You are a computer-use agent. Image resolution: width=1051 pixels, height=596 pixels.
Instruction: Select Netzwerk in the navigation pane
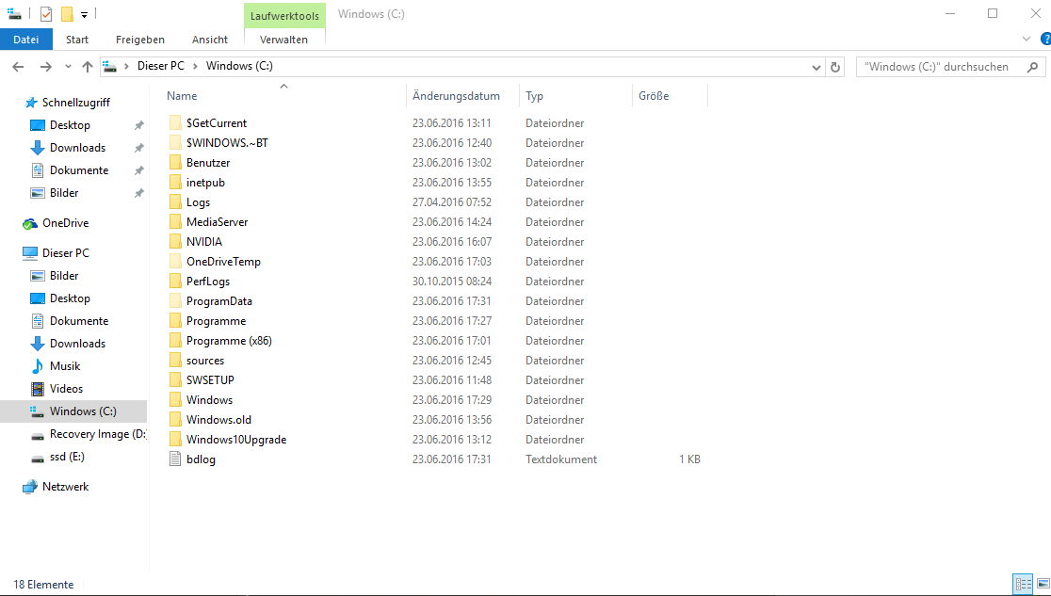[x=65, y=487]
